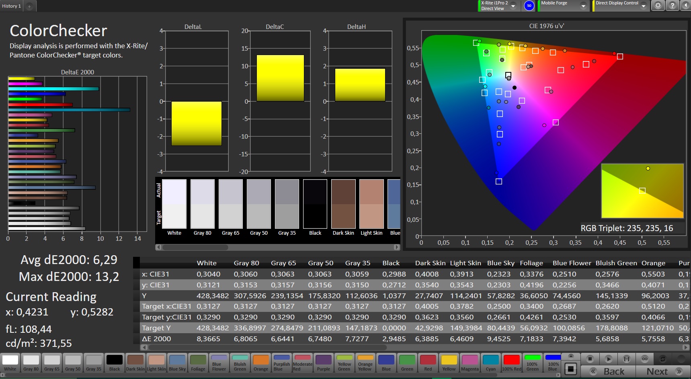Select the Moderate Red swatch
This screenshot has height=379, width=691.
[303, 363]
